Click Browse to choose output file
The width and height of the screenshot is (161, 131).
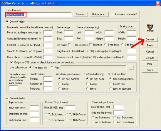point(81,14)
